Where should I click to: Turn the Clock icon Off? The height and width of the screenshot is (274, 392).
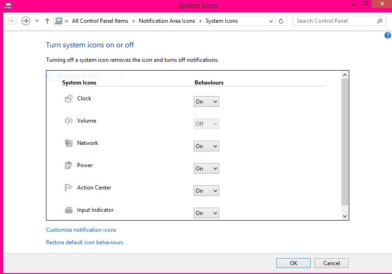click(x=206, y=101)
